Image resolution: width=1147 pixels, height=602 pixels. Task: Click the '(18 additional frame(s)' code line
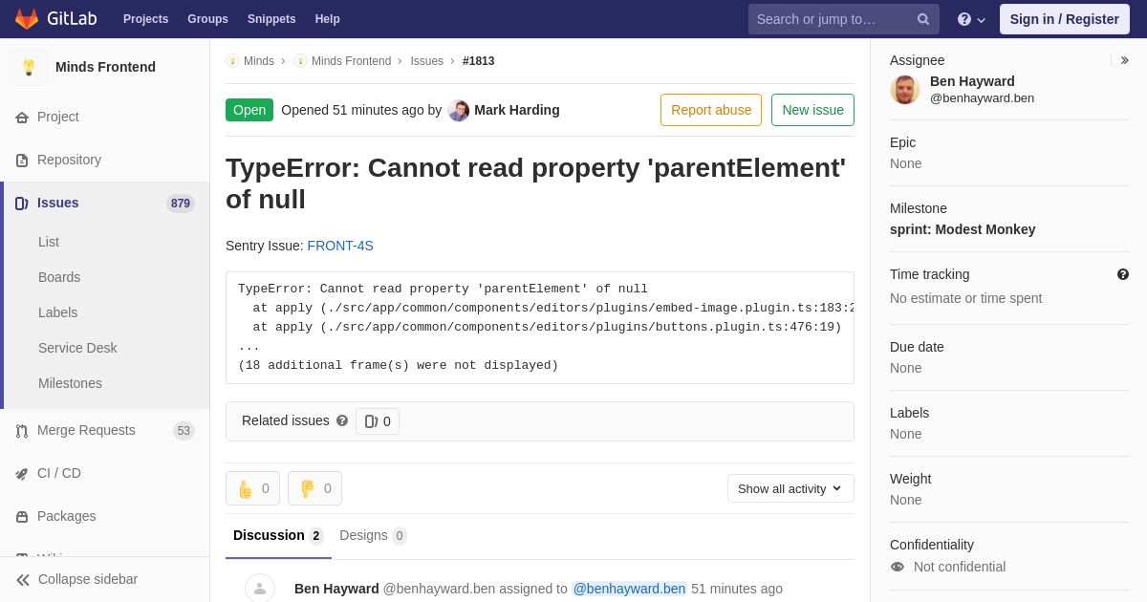(x=399, y=365)
